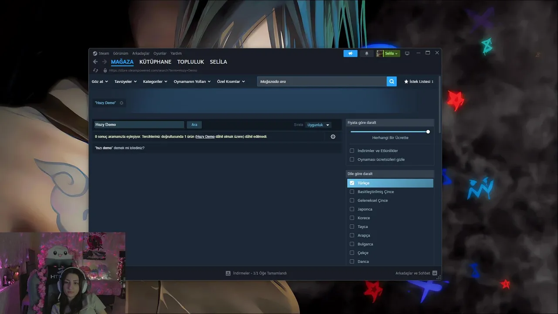
Task: Check the Tayca language filter
Action: (x=352, y=227)
